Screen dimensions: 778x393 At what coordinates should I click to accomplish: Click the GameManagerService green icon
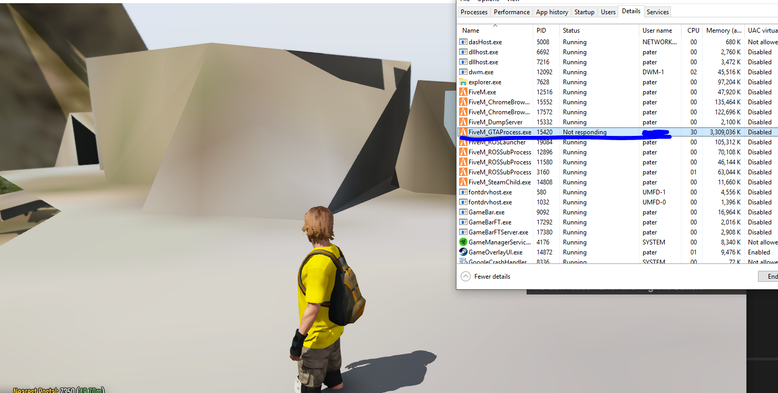(463, 242)
